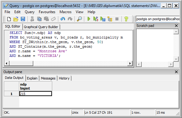Viewport: 182px width, 118px height.
Task: Clear the edit window eraser icon
Action: click(53, 19)
